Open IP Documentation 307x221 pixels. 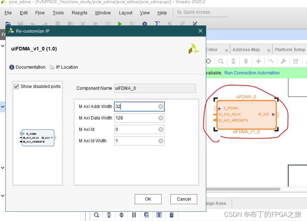pos(27,67)
